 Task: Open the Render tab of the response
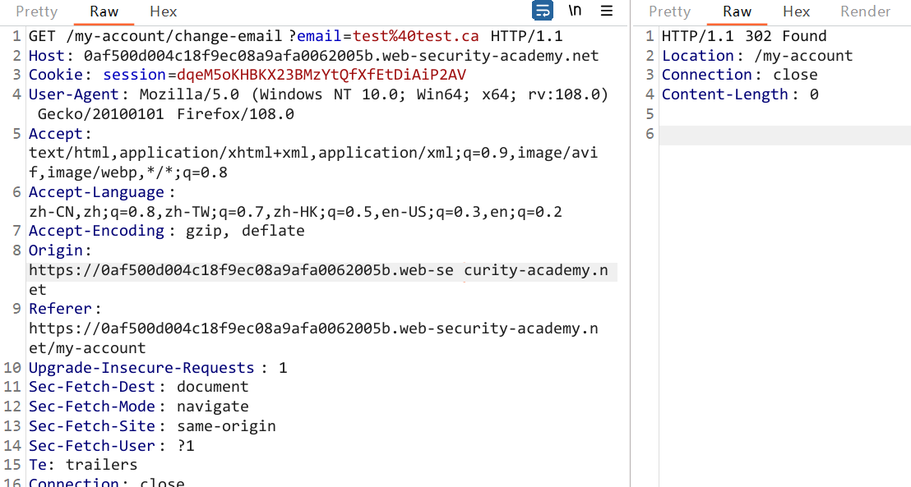[865, 11]
